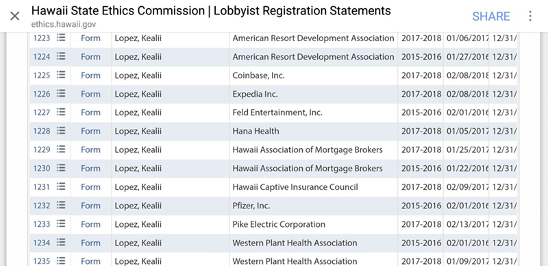Open the three-dot overflow menu
This screenshot has width=548, height=266.
point(530,16)
